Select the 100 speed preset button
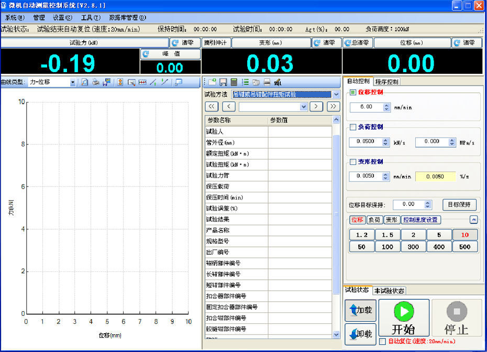The image size is (487, 352). tap(388, 247)
